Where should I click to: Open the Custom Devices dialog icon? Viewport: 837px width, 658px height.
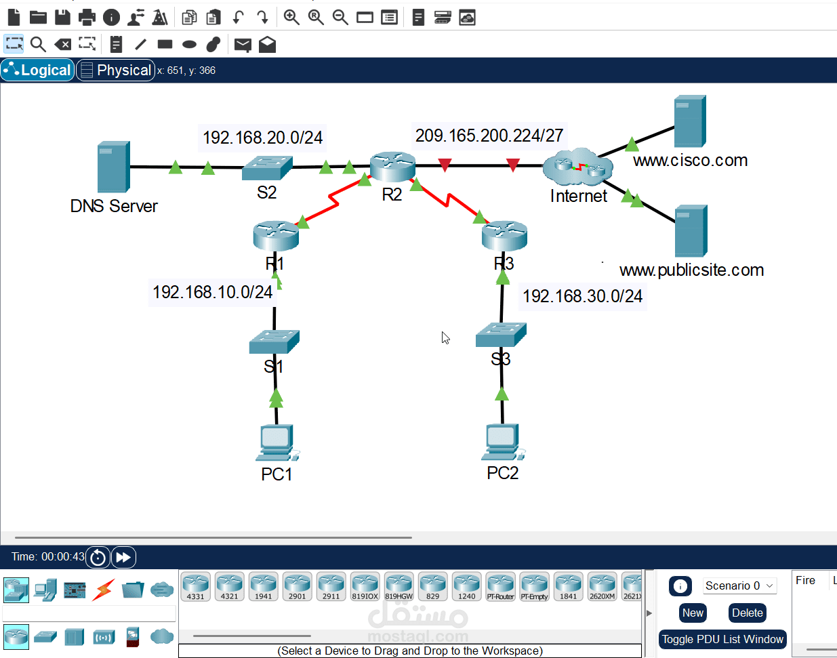coord(389,17)
